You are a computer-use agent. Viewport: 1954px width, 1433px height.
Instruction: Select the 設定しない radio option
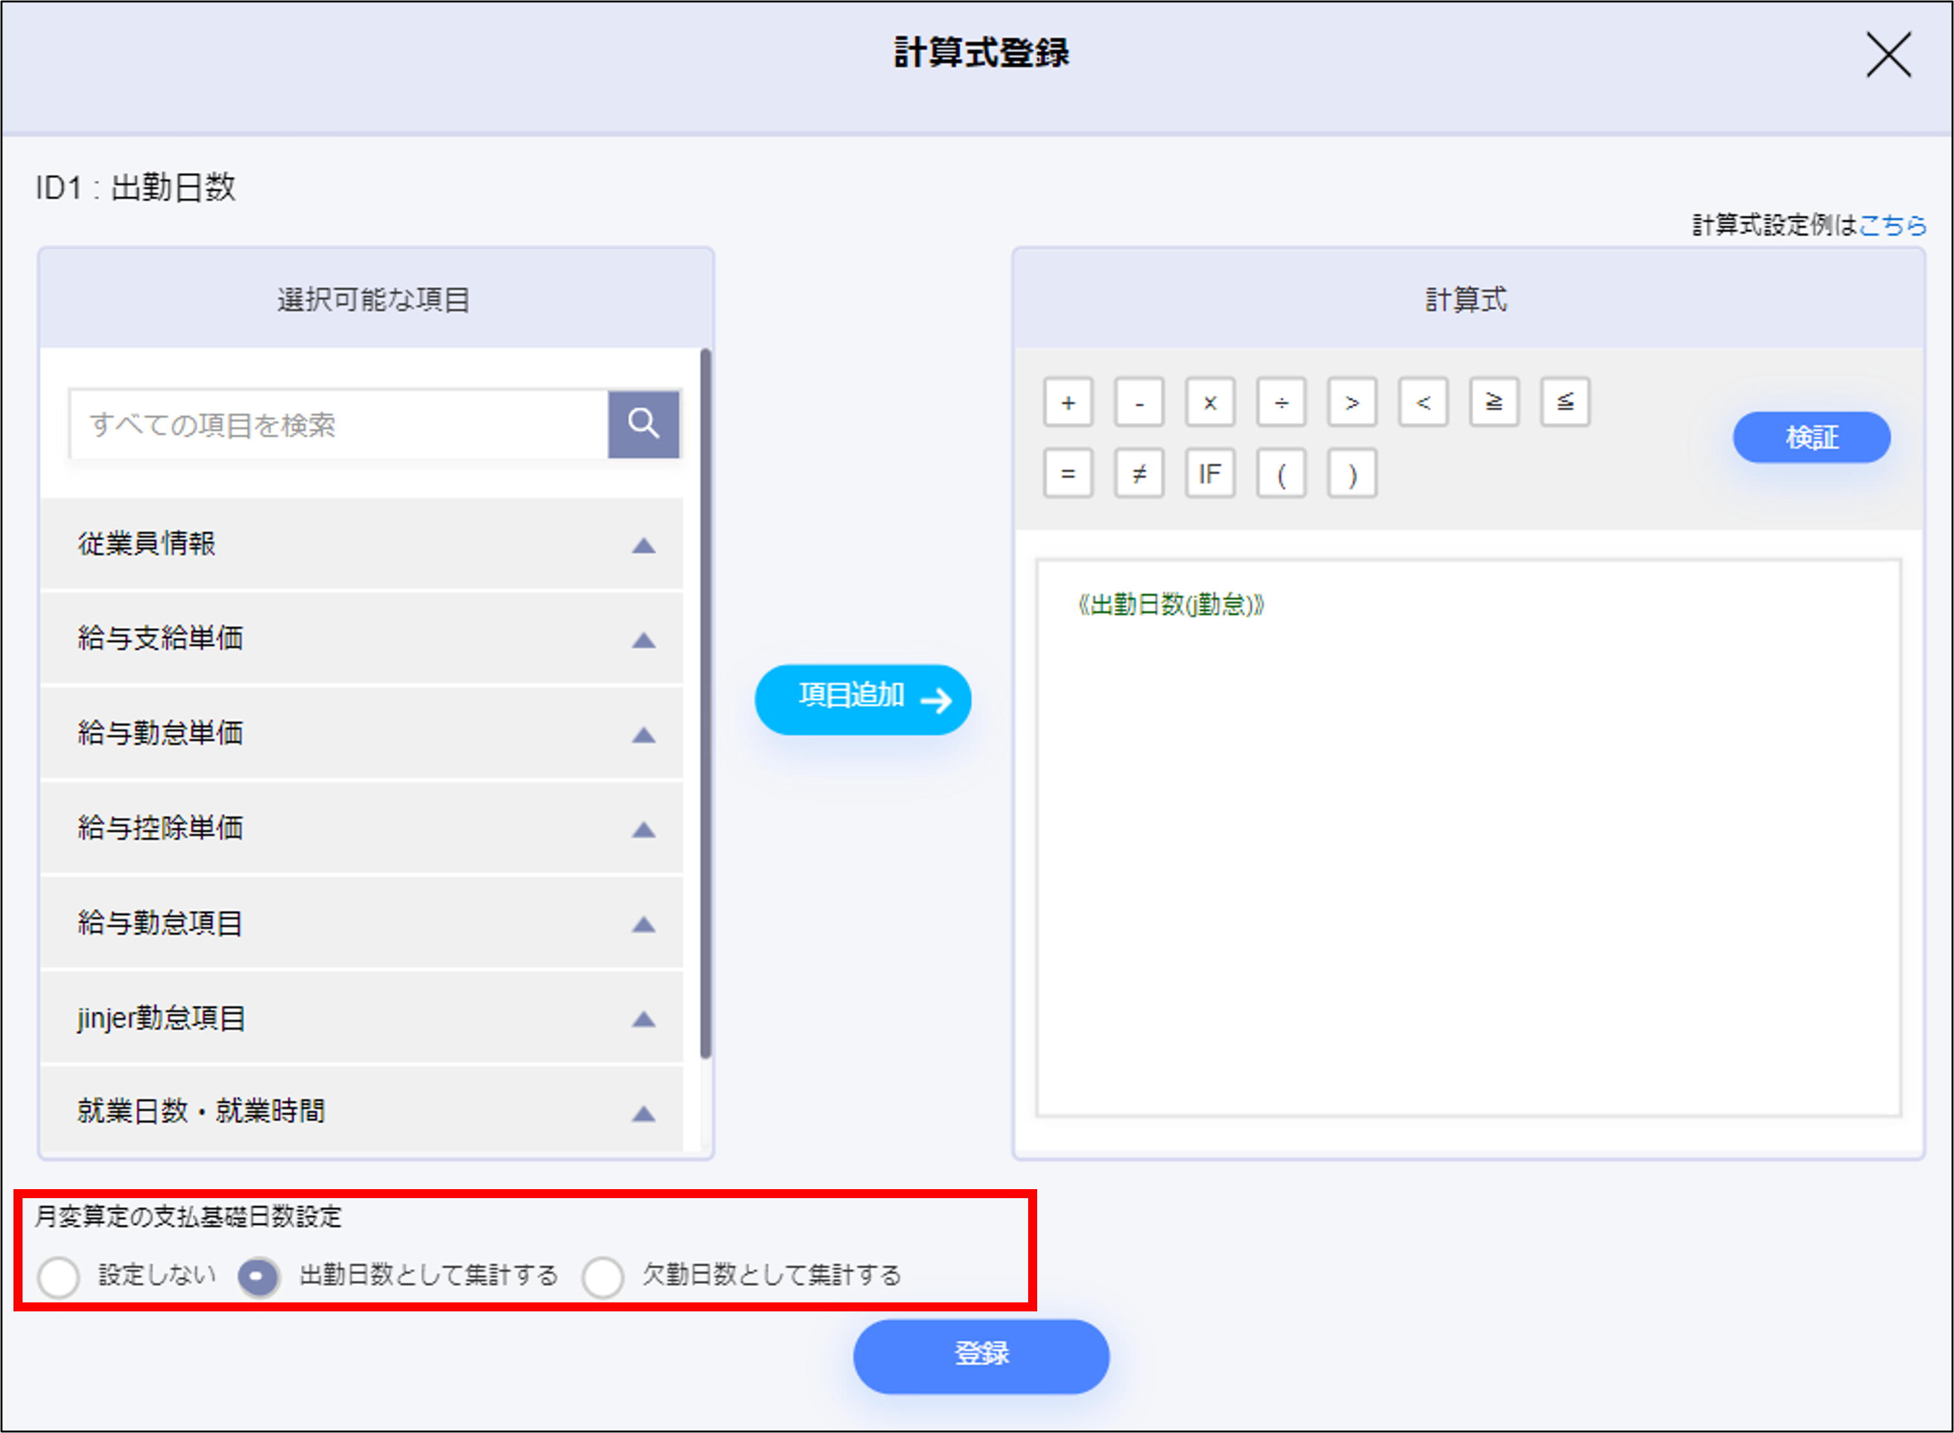[59, 1277]
